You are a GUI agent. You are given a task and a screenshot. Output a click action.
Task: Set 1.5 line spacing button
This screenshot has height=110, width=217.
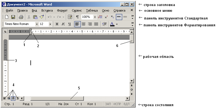point(125,17)
